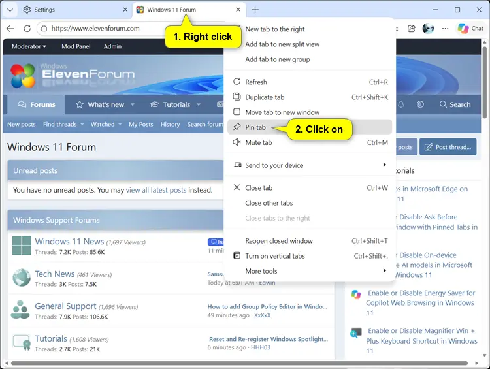
Task: Select Reopen closed window
Action: (310, 241)
